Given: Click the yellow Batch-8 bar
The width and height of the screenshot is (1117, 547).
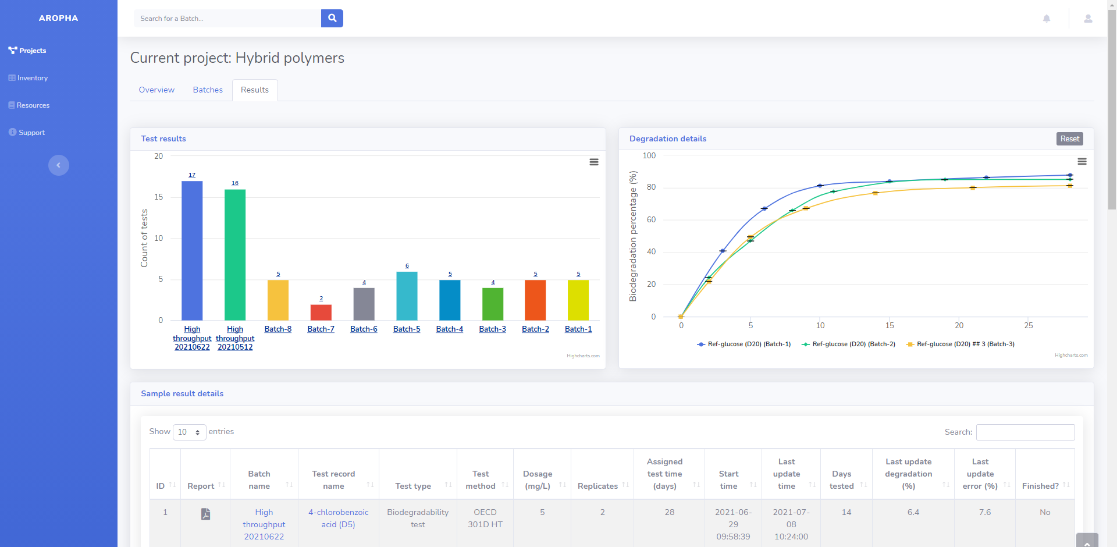Looking at the screenshot, I should [x=278, y=300].
